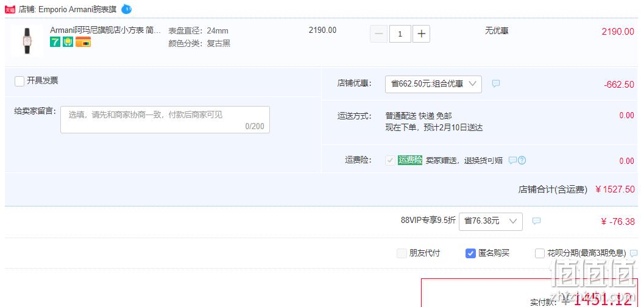Image resolution: width=641 pixels, height=307 pixels.
Task: Open the Armani阿玛尼旗舰店小方表 product title link
Action: pos(105,30)
